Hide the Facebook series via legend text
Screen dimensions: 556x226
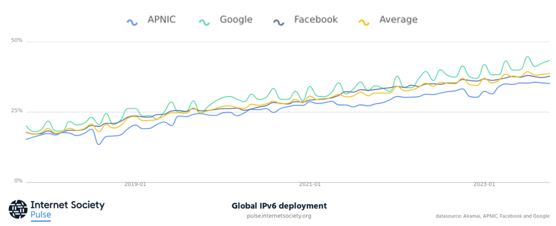[x=315, y=20]
